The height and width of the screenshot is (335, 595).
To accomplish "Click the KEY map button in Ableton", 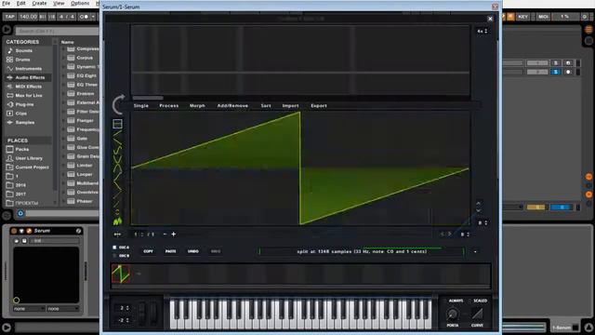I will [522, 17].
